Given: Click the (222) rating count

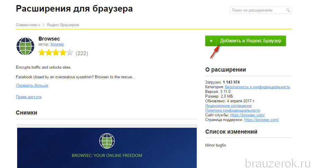Looking at the screenshot, I should 82,53.
